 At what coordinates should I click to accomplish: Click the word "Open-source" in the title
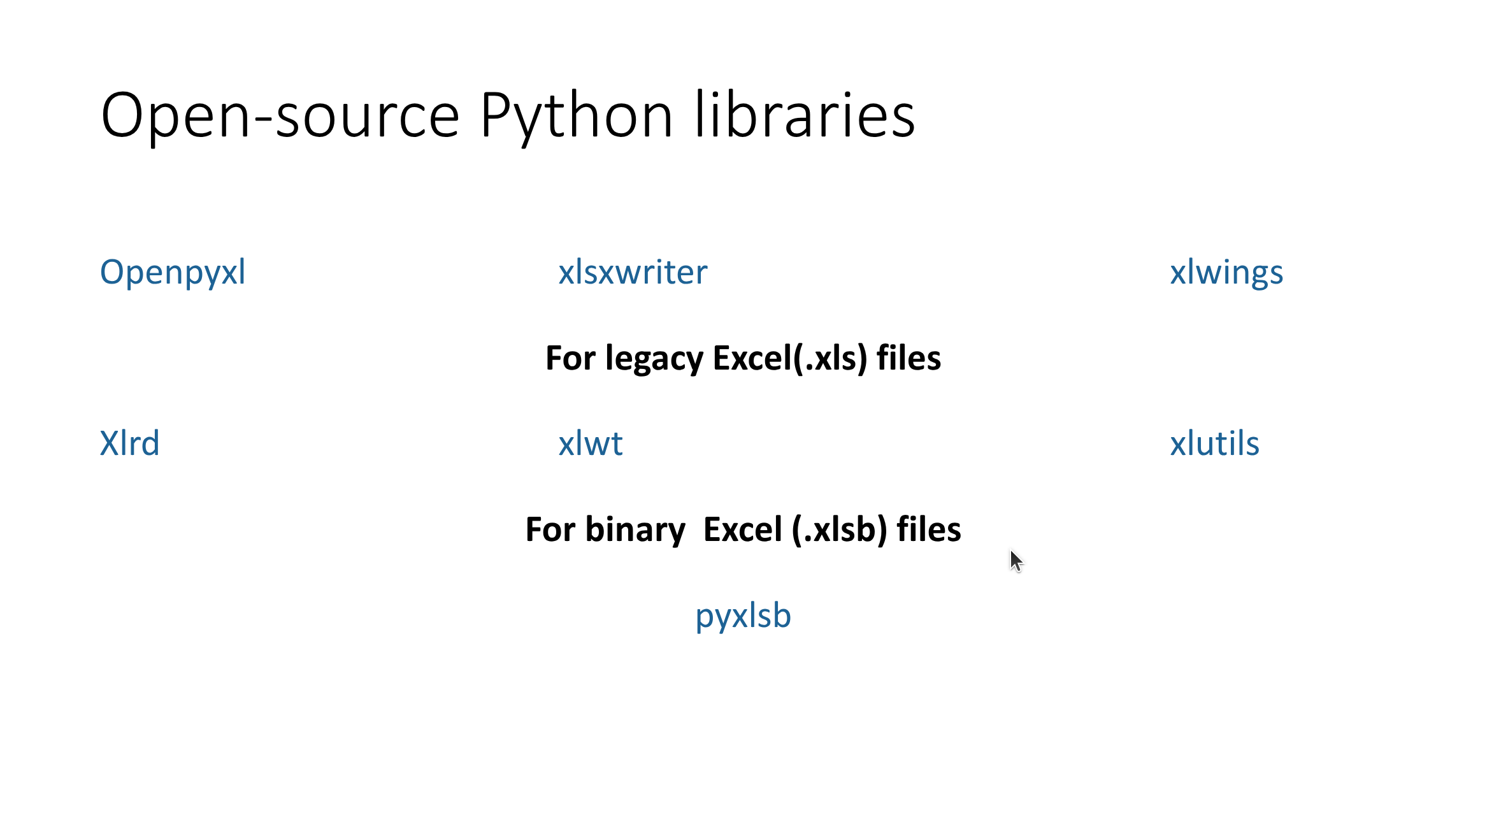(x=280, y=115)
